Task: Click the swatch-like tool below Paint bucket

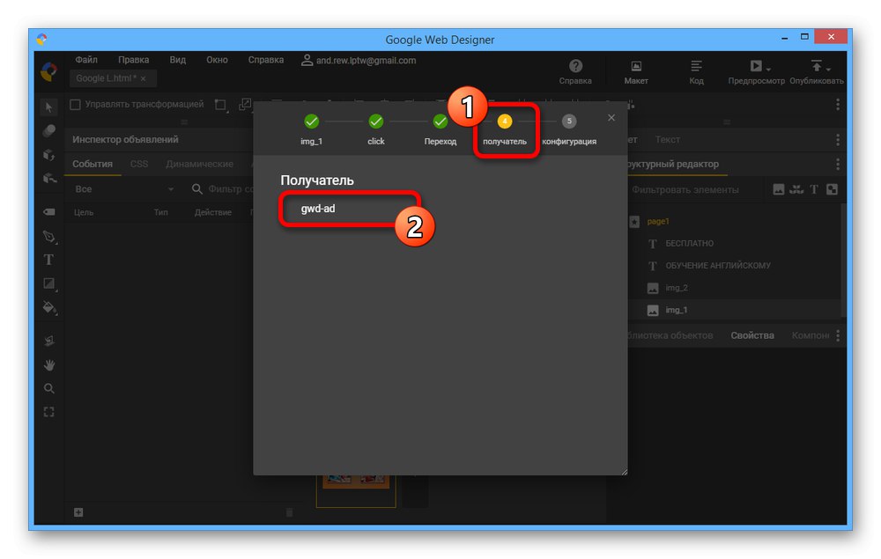Action: pos(48,340)
